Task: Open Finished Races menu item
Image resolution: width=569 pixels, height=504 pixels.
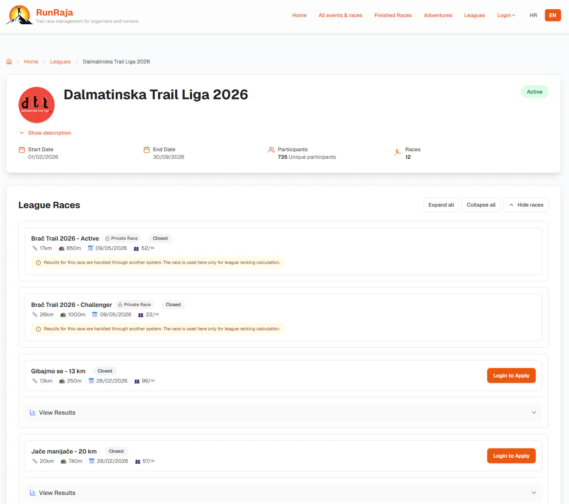Action: [x=393, y=15]
